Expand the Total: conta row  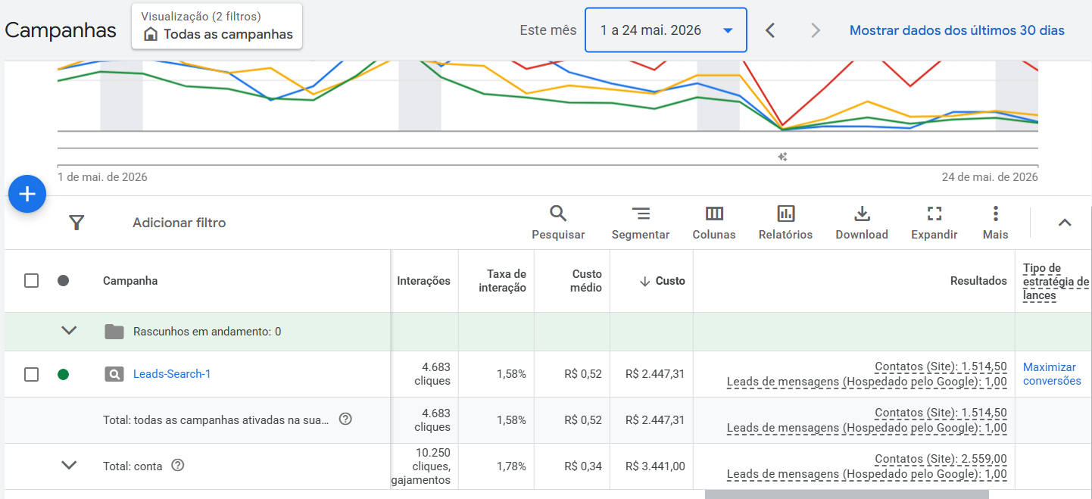69,465
